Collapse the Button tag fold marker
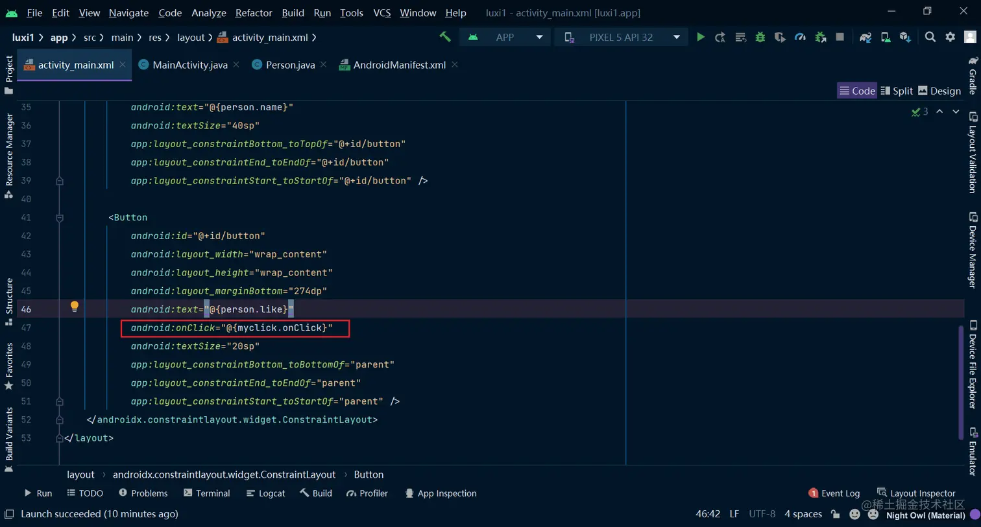This screenshot has width=981, height=527. click(x=60, y=218)
